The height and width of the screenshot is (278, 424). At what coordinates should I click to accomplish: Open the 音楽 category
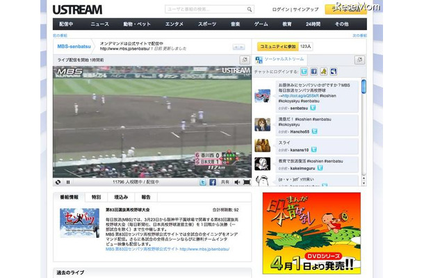235,24
